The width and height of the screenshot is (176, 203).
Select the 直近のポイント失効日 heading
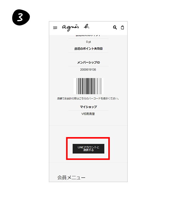[89, 49]
